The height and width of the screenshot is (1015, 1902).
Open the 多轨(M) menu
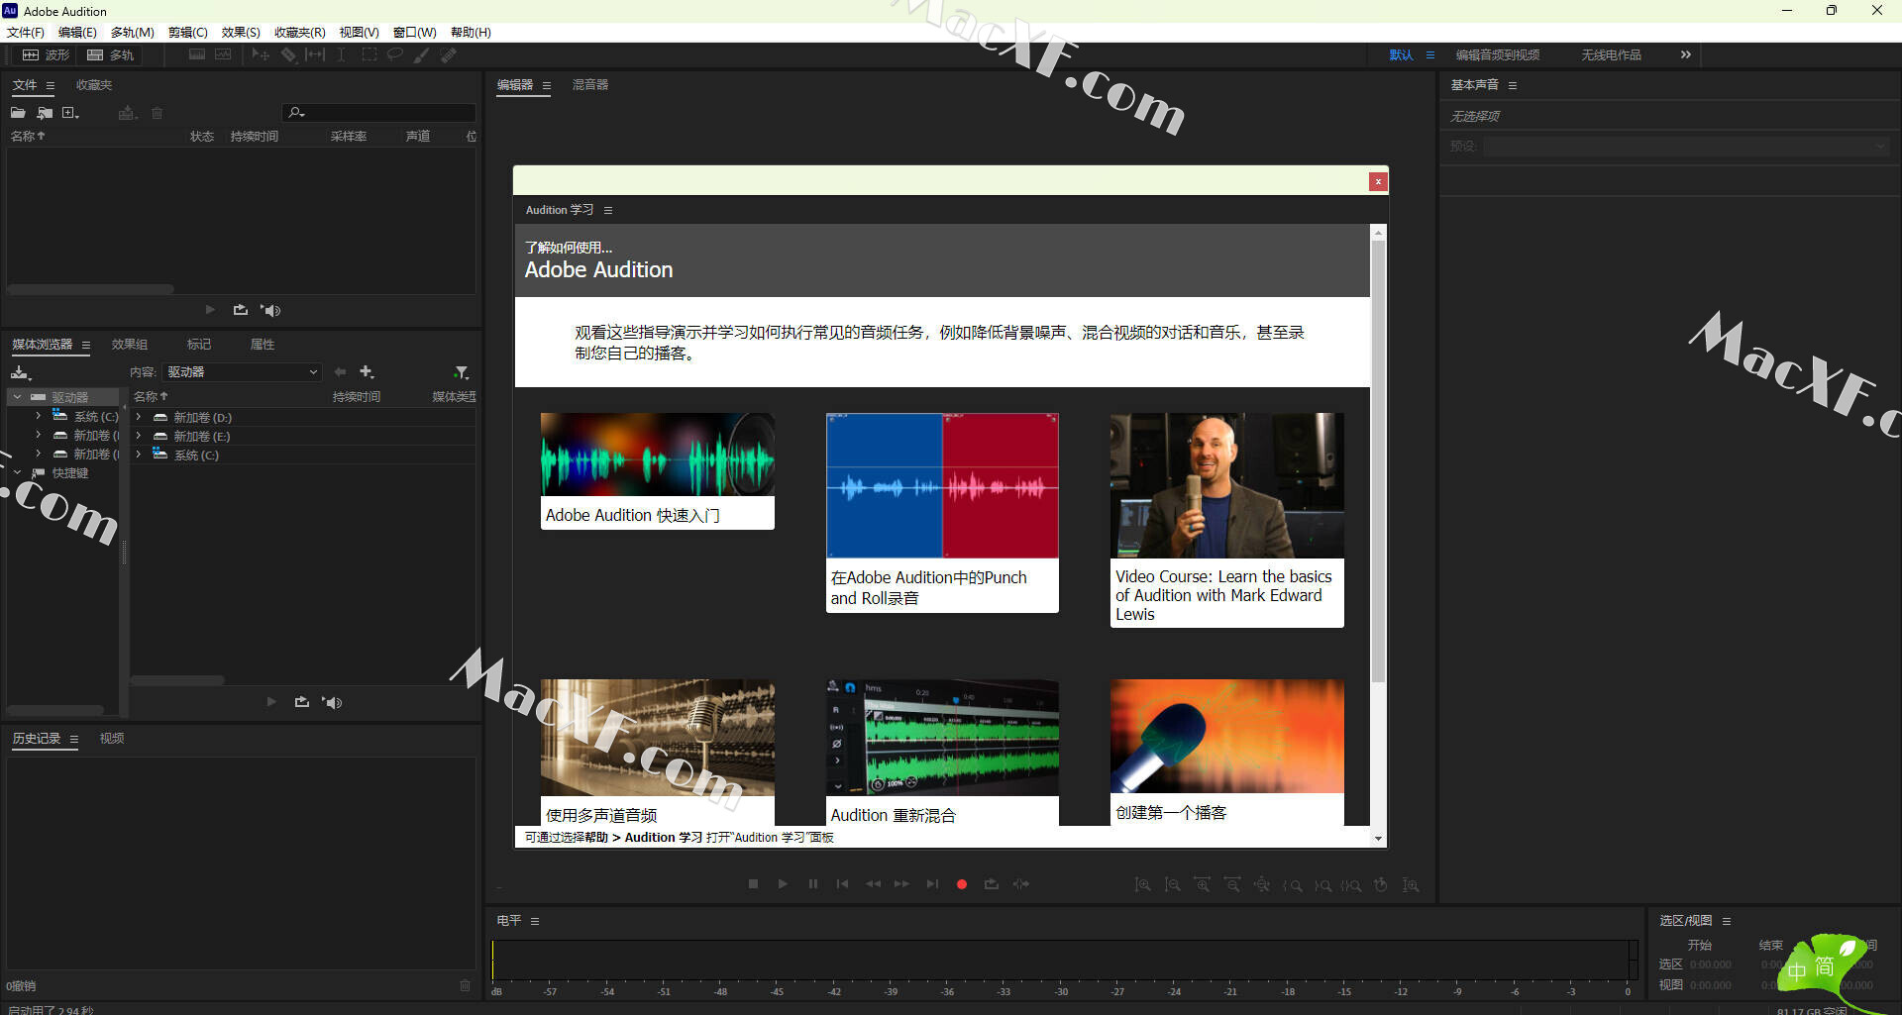pos(133,33)
